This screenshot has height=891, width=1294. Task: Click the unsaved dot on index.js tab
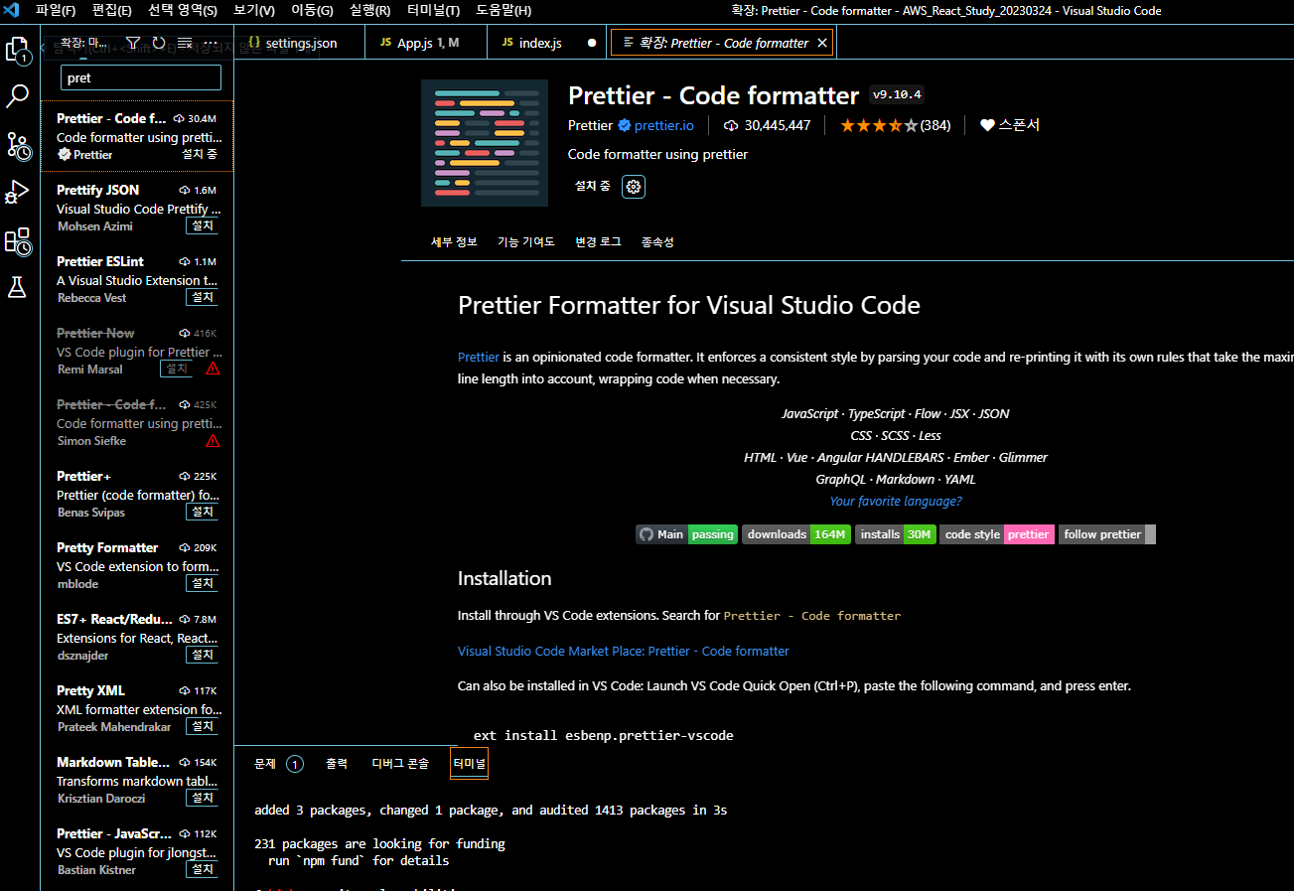pos(592,43)
